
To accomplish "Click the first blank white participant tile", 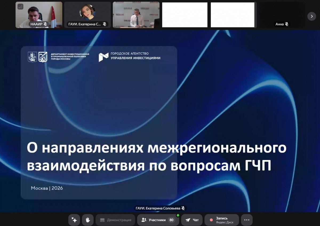I will pyautogui.click(x=185, y=15).
